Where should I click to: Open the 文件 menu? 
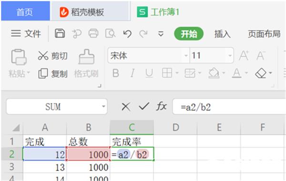[26, 34]
